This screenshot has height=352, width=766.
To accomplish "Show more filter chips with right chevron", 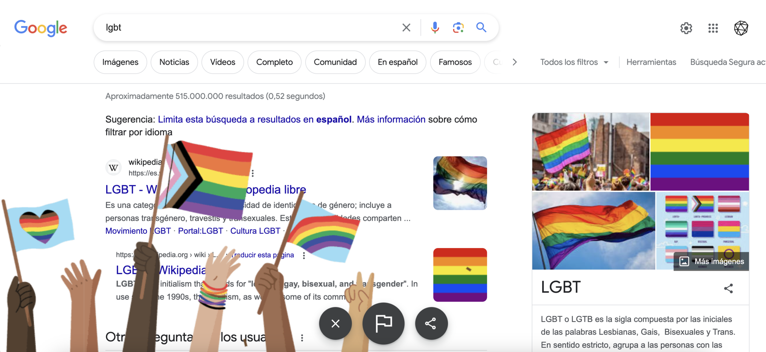I will [x=514, y=62].
